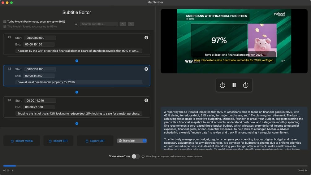Click Export SRT button

95,141
